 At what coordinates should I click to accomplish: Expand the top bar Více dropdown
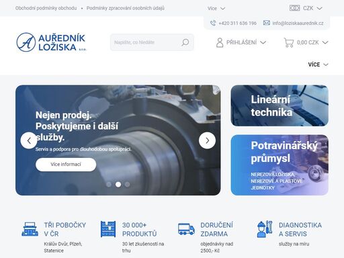click(x=216, y=9)
